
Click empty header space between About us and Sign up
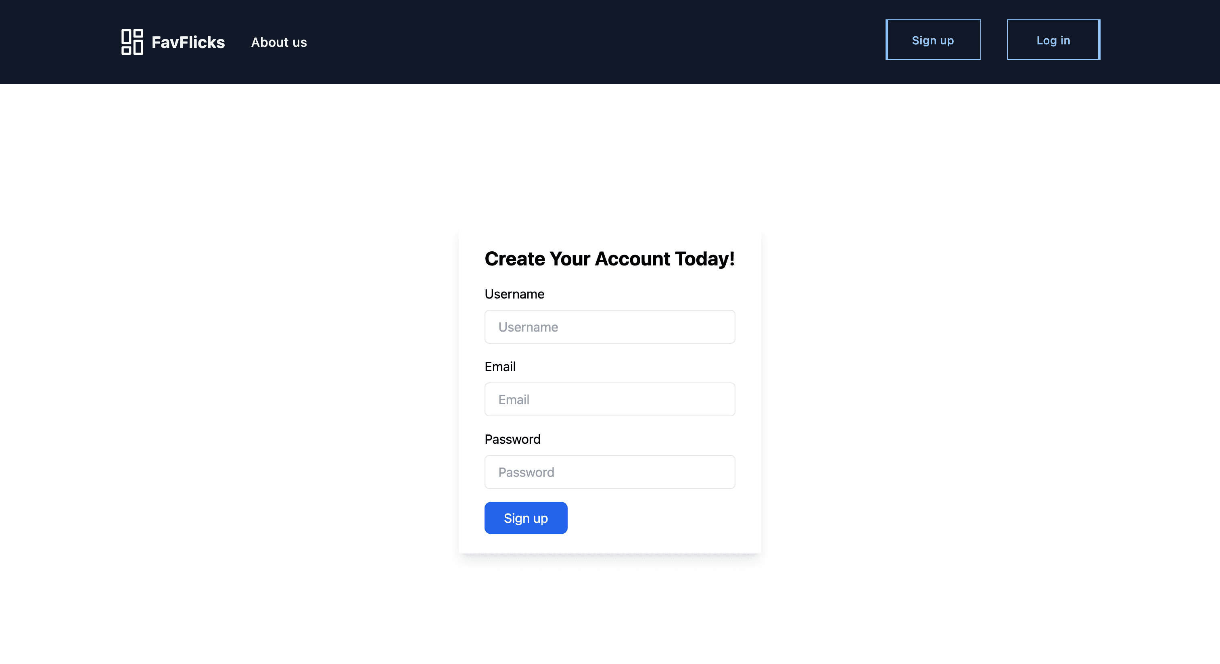pyautogui.click(x=592, y=42)
